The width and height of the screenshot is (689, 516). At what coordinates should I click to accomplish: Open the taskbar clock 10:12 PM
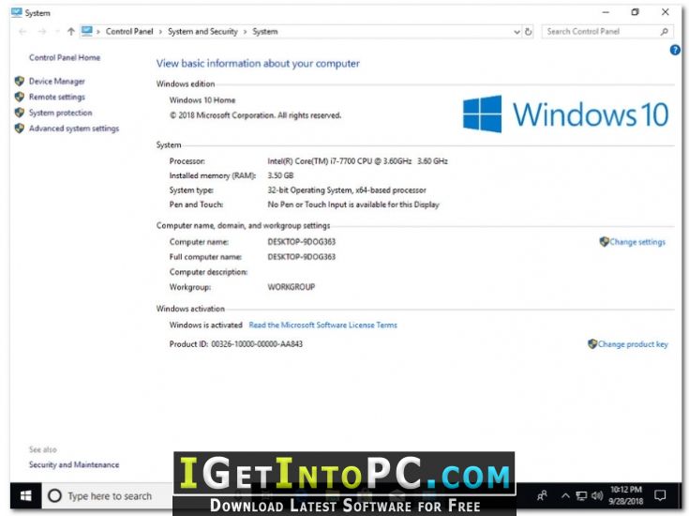pos(626,495)
